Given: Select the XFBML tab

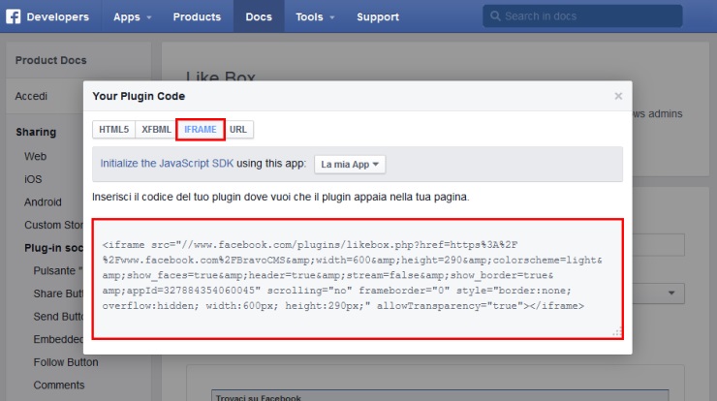Looking at the screenshot, I should pyautogui.click(x=155, y=129).
